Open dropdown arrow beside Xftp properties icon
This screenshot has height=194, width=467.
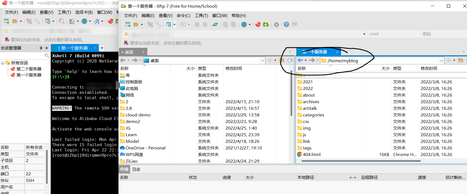click(175, 24)
